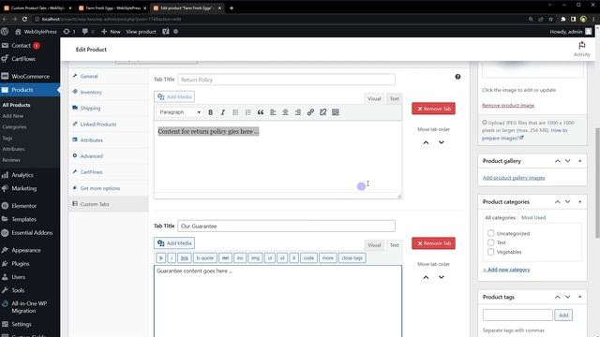Remove the Return Policy tab

click(433, 109)
